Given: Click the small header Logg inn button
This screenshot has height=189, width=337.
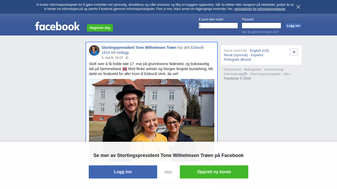Looking at the screenshot, I should pyautogui.click(x=293, y=26).
